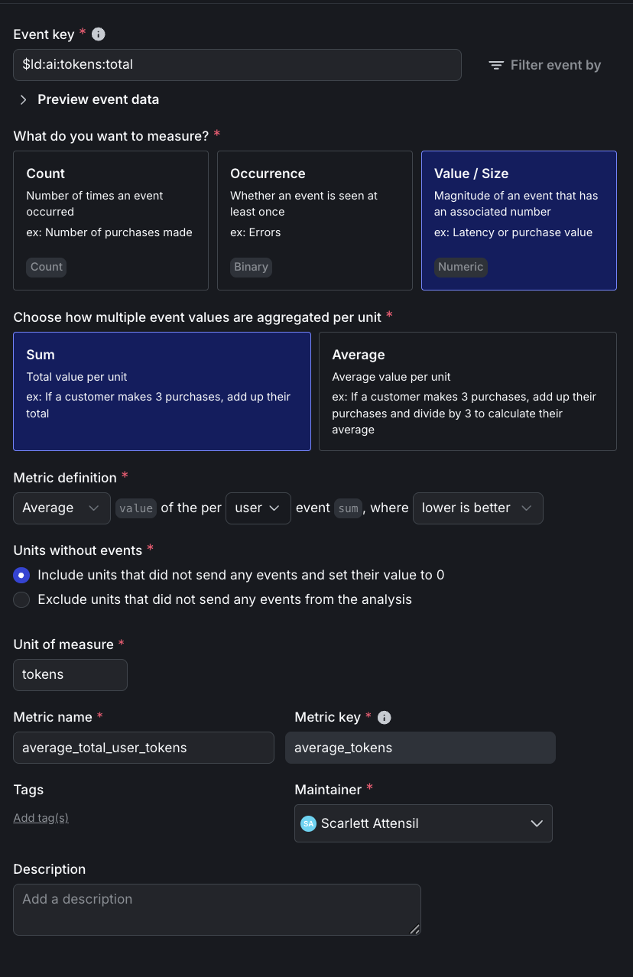Select Exclude units without events radio
This screenshot has width=633, height=977.
[22, 600]
